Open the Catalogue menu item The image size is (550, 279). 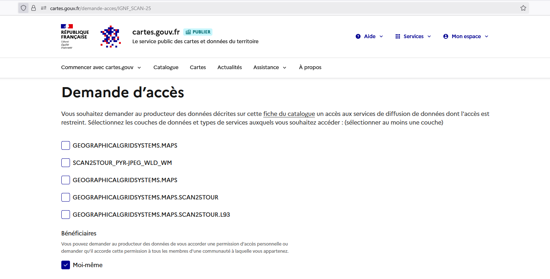coord(166,67)
